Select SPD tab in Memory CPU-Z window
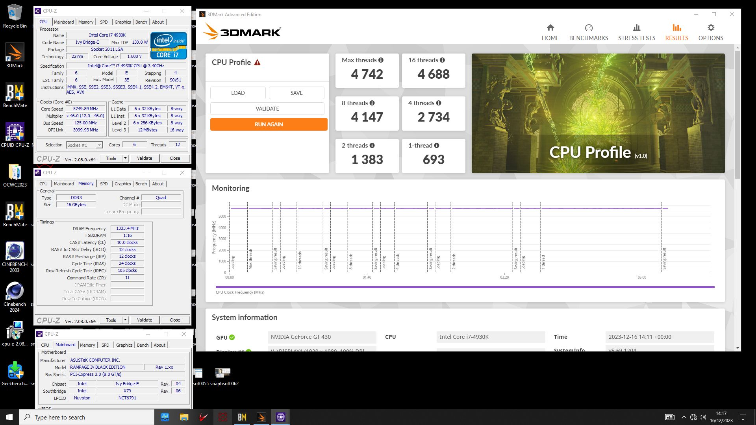Screen dimensions: 756x425 click(x=104, y=184)
